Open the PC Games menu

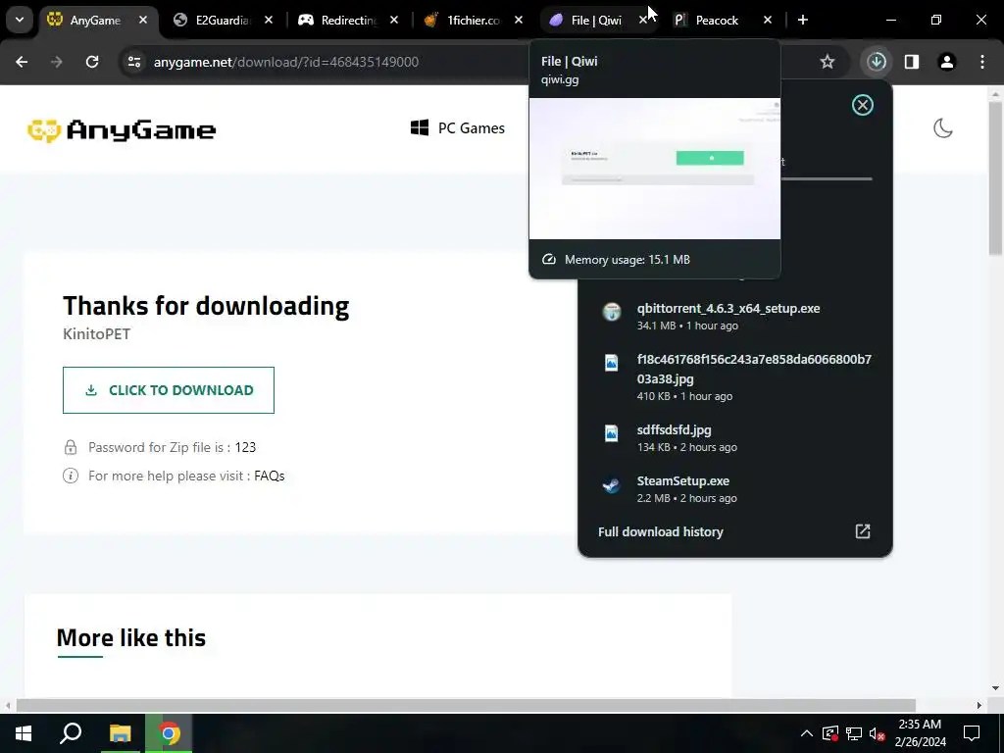[458, 128]
